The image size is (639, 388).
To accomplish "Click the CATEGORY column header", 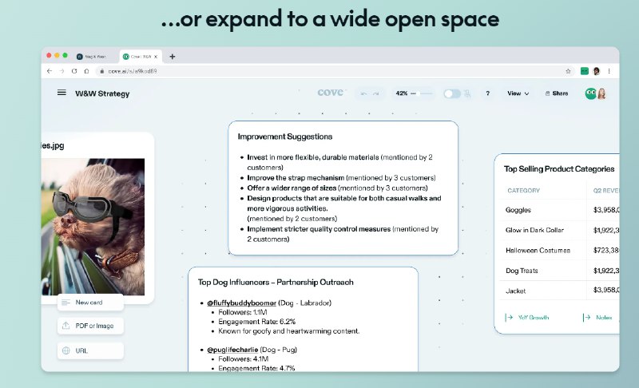I will [x=523, y=191].
